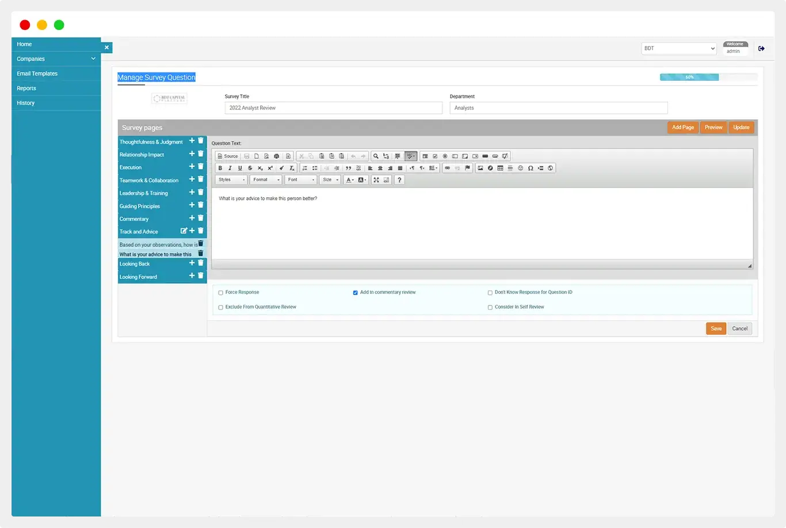Viewport: 786px width, 528px height.
Task: Toggle the Source view in the editor
Action: (x=227, y=156)
